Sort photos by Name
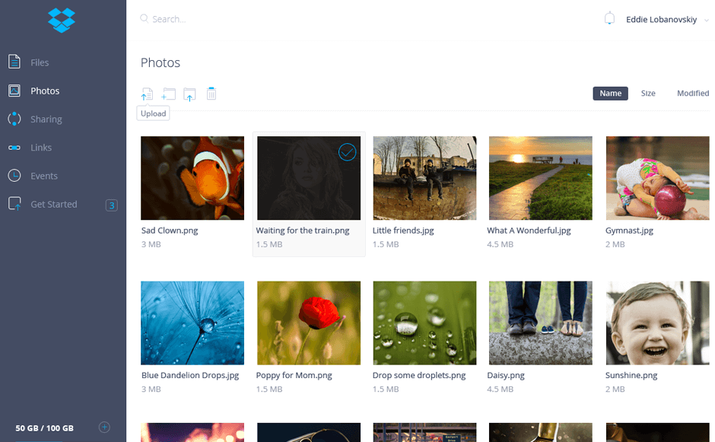 (610, 94)
